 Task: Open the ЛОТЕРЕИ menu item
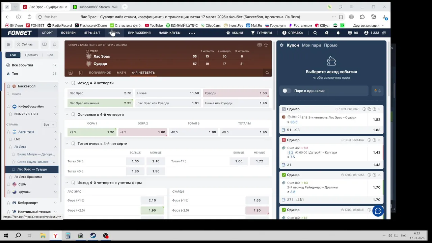68,33
